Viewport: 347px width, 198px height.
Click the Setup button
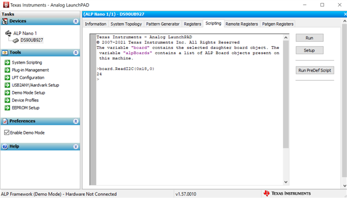tap(310, 50)
